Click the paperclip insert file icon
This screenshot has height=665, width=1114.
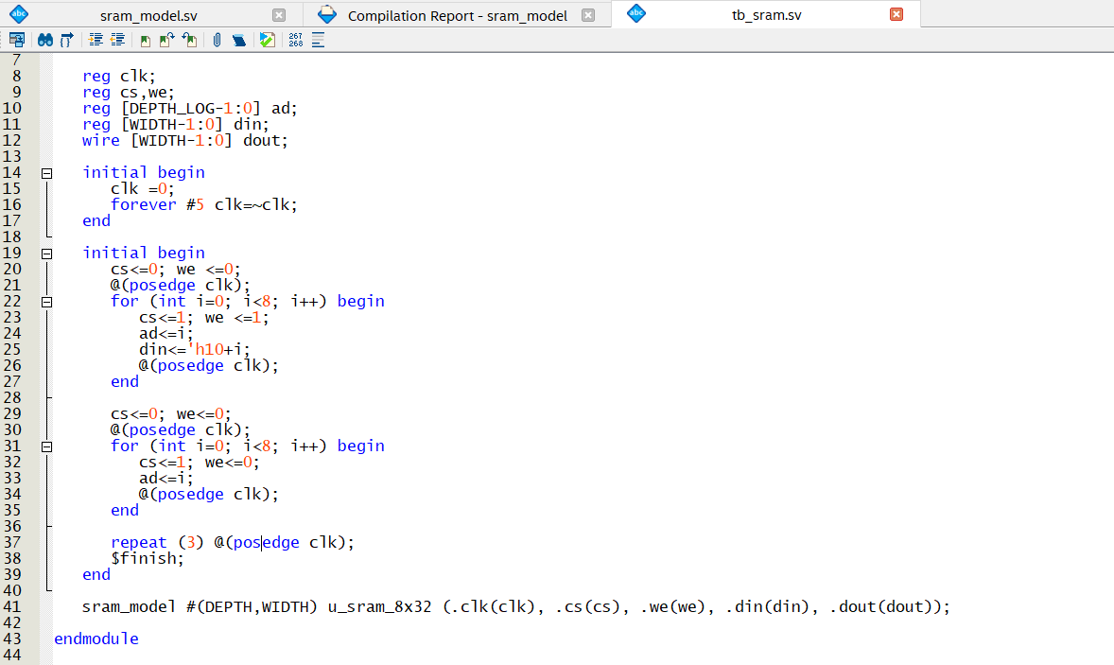pos(217,41)
